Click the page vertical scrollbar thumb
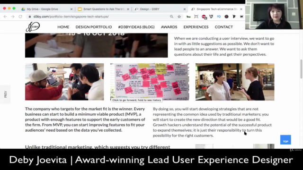This screenshot has height=170, width=303. pos(301,69)
